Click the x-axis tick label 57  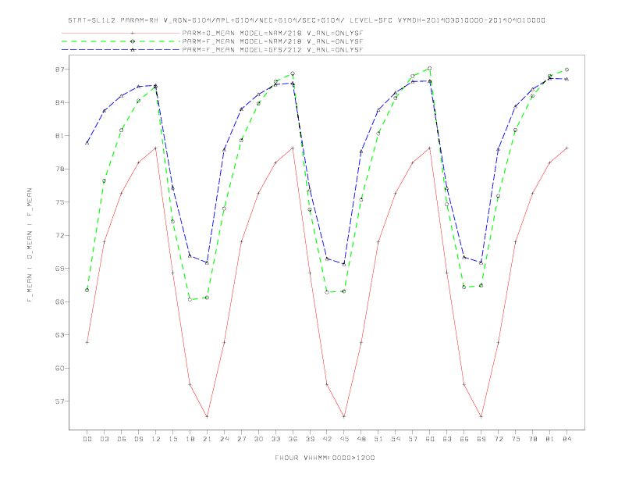(413, 439)
